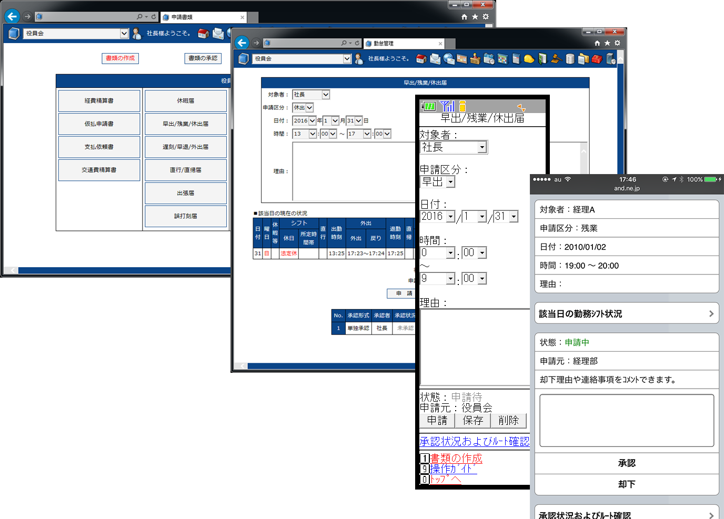Open 2016 year dropdown on feature phone screen

[437, 217]
